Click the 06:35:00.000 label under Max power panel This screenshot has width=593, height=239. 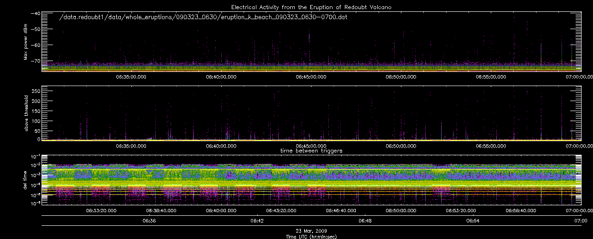[131, 77]
